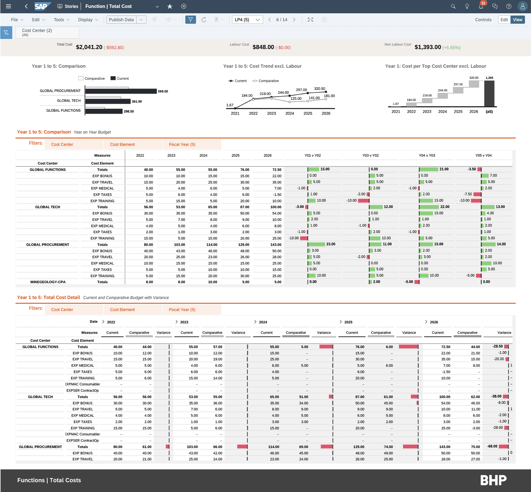This screenshot has width=531, height=492.
Task: Click the favorite star icon
Action: [169, 7]
